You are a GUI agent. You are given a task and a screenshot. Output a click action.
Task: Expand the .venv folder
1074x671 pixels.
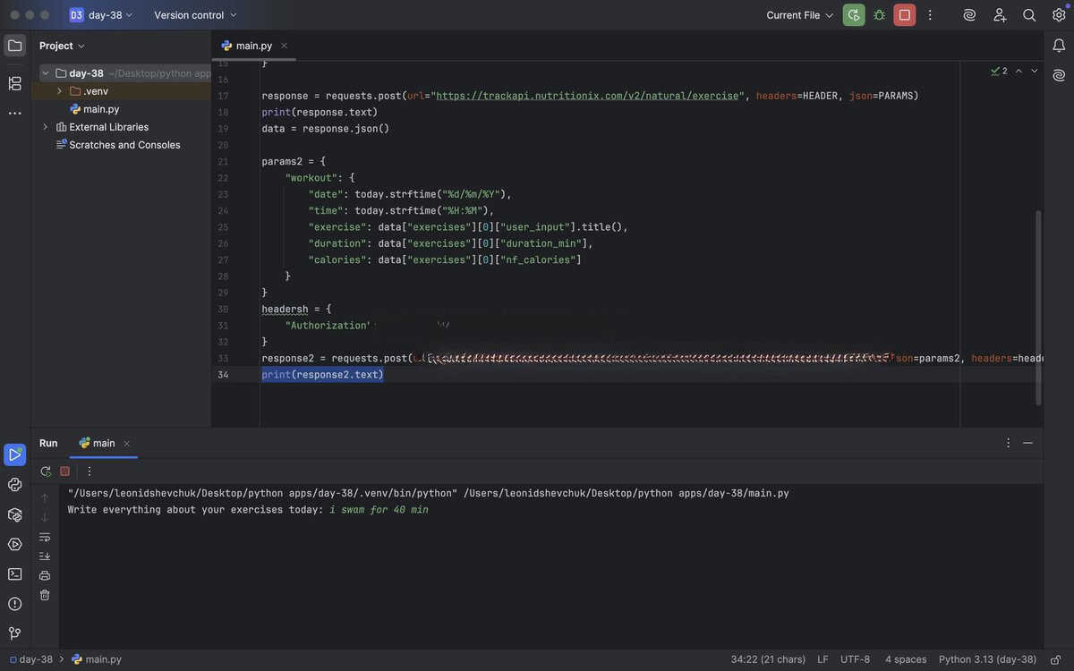[x=59, y=91]
